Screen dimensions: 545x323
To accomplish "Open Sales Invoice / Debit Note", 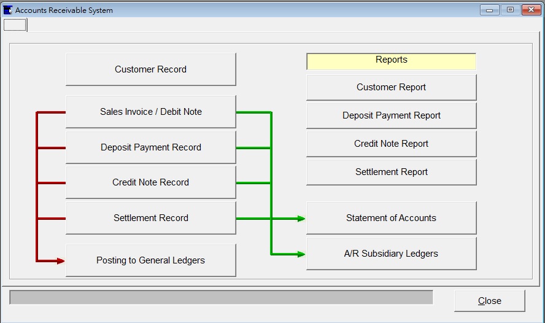I will tap(151, 112).
